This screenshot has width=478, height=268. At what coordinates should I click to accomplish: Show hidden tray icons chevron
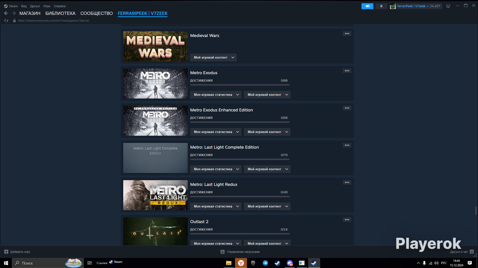tap(418, 263)
